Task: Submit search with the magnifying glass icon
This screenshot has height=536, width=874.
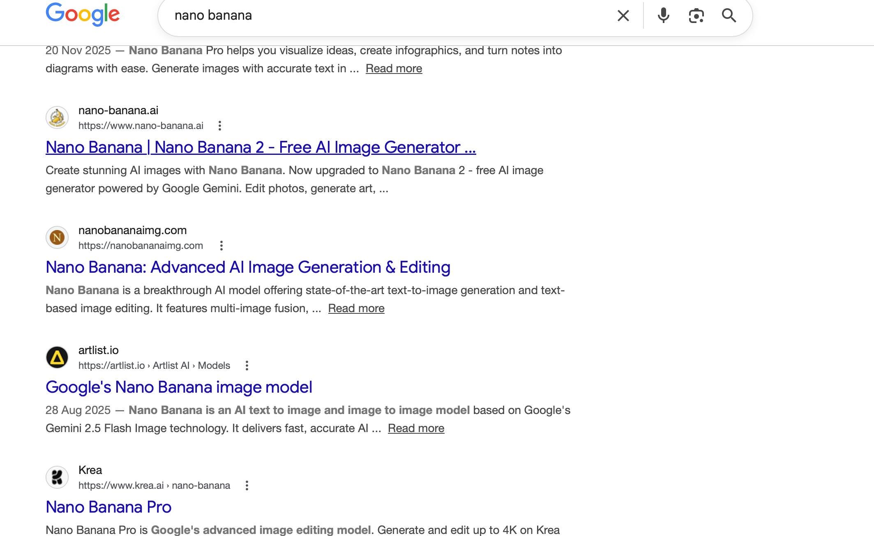Action: 729,16
